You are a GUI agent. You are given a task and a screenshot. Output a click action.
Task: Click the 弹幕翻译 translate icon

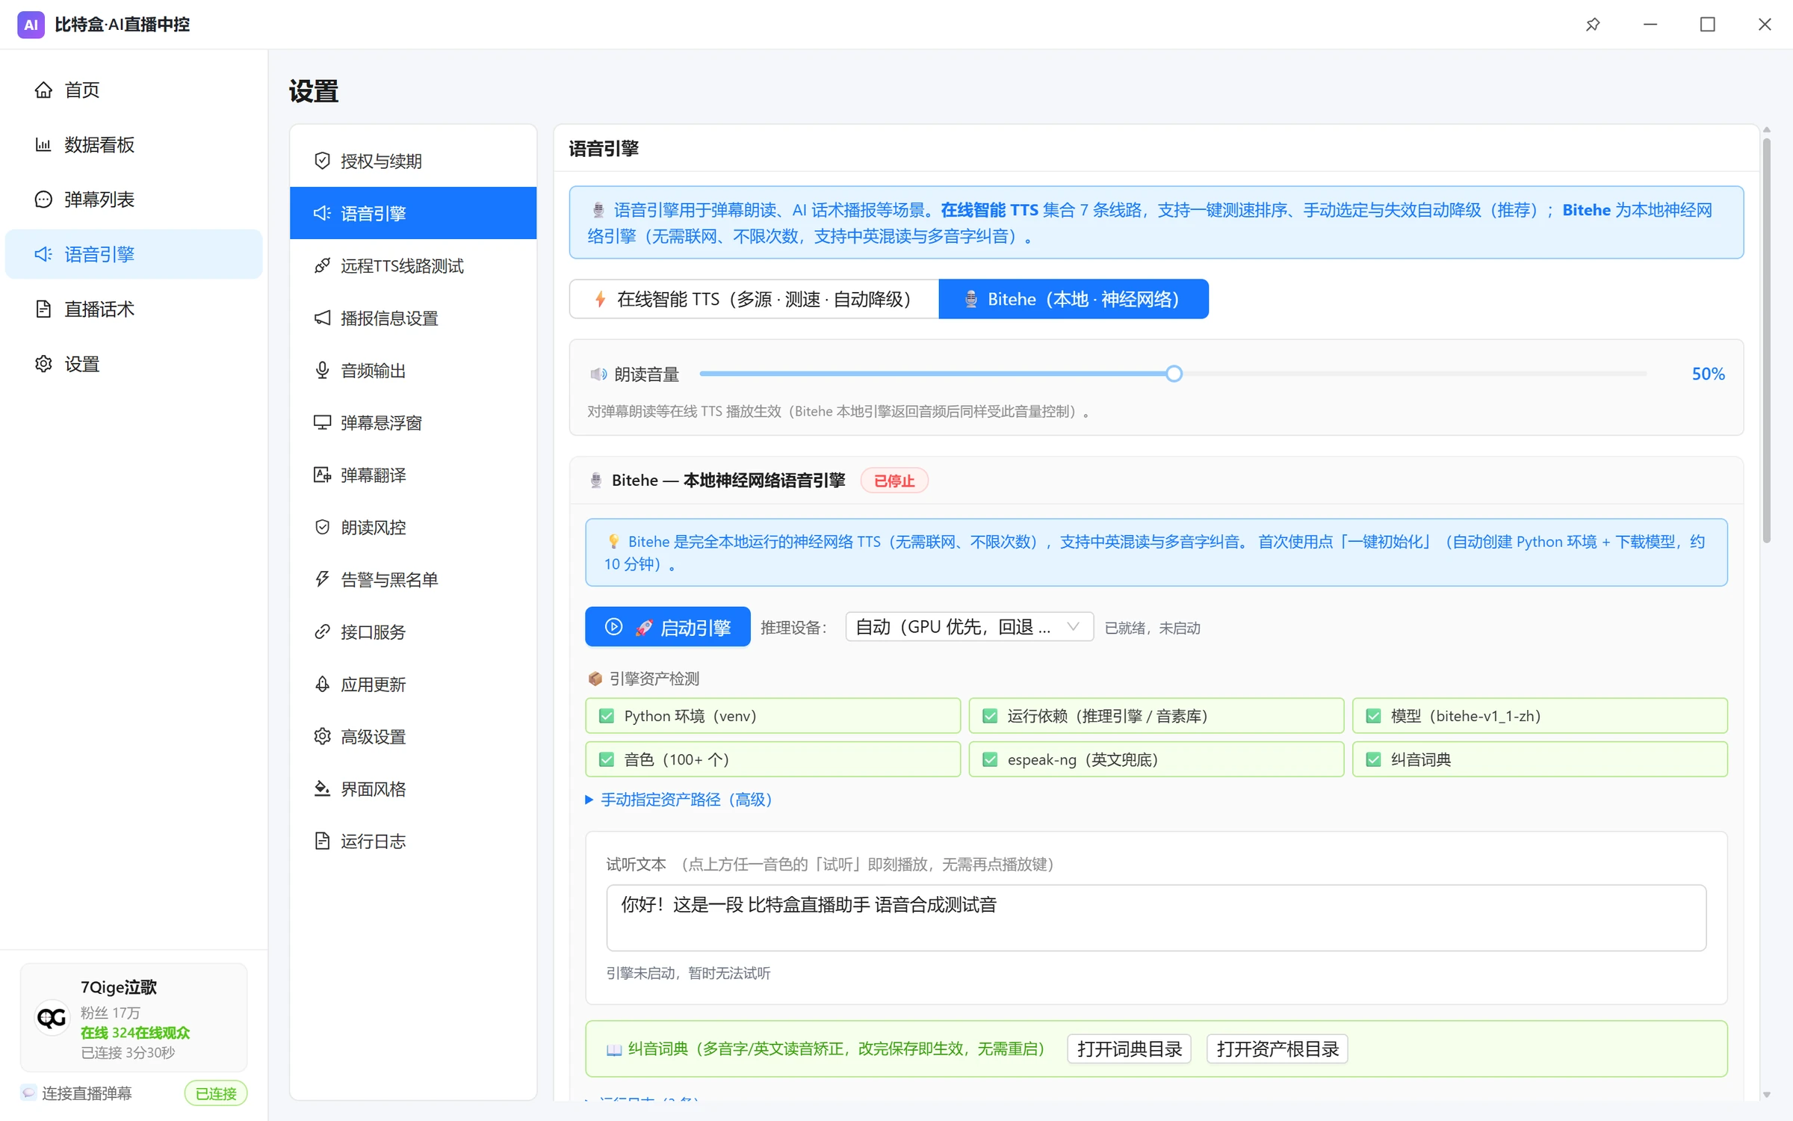pos(322,475)
